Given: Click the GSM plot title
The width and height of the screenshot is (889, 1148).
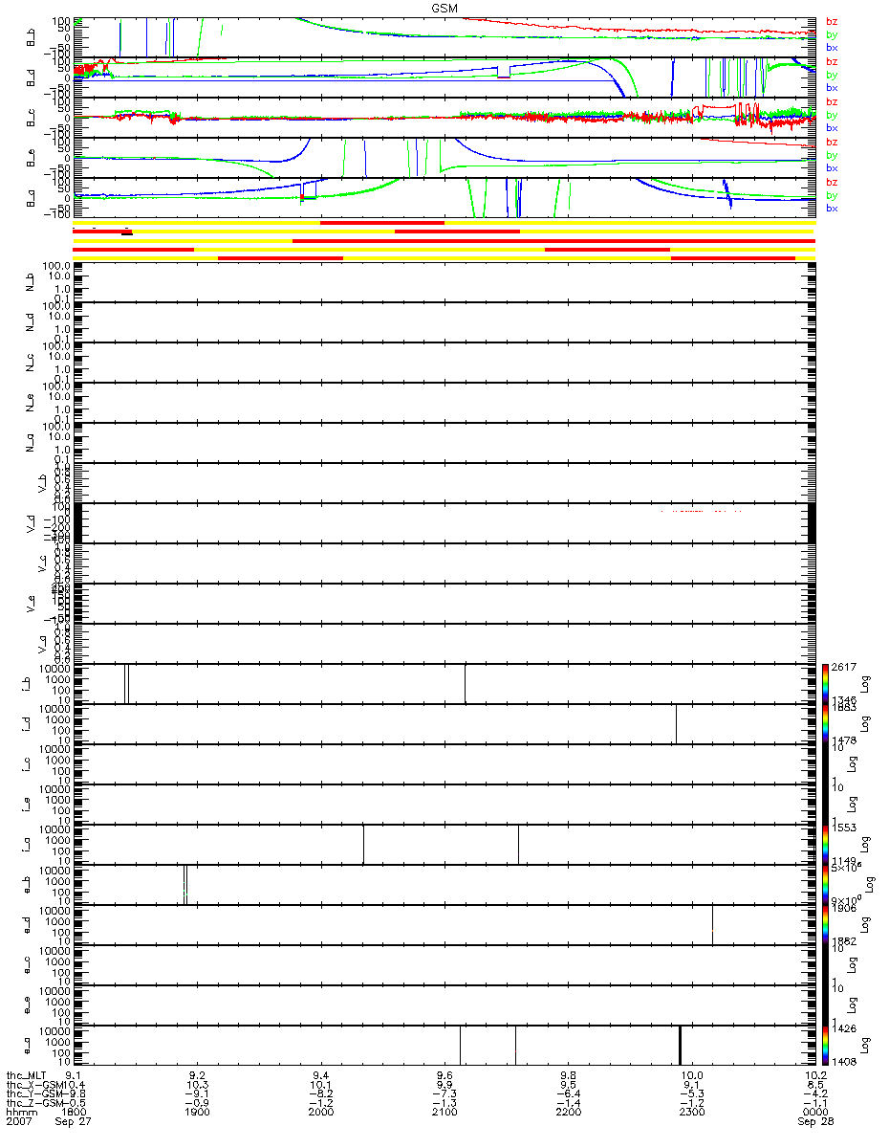Looking at the screenshot, I should pyautogui.click(x=444, y=7).
